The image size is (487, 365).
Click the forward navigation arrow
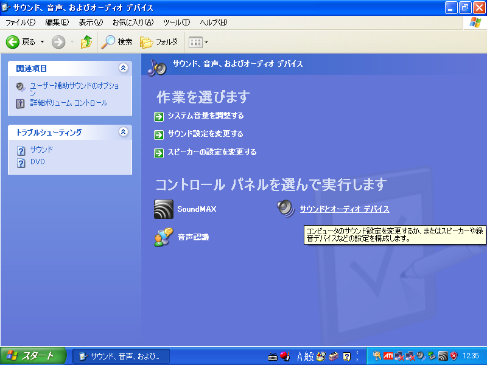click(58, 42)
